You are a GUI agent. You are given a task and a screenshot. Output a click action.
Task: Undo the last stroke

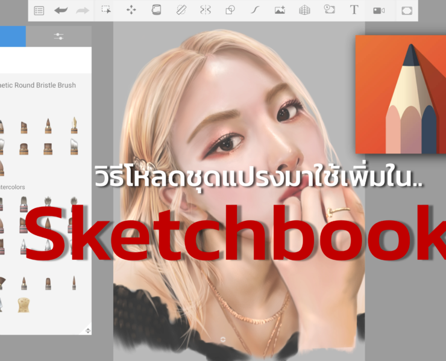click(x=61, y=11)
